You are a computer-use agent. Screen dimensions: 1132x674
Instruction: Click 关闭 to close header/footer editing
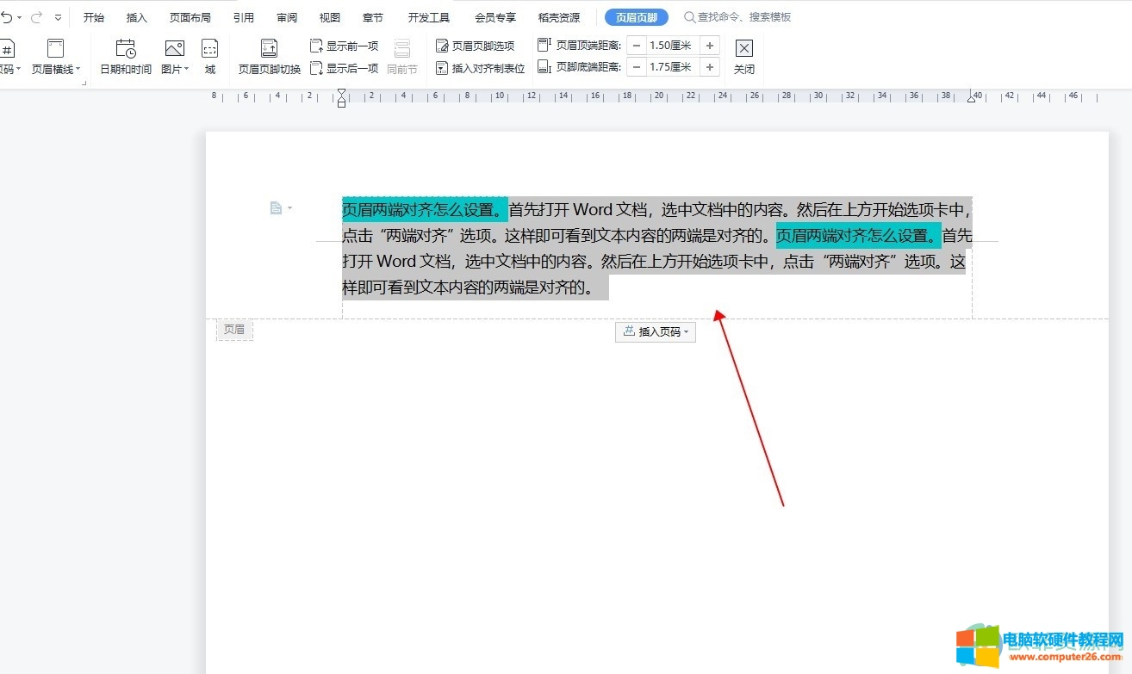(x=744, y=57)
